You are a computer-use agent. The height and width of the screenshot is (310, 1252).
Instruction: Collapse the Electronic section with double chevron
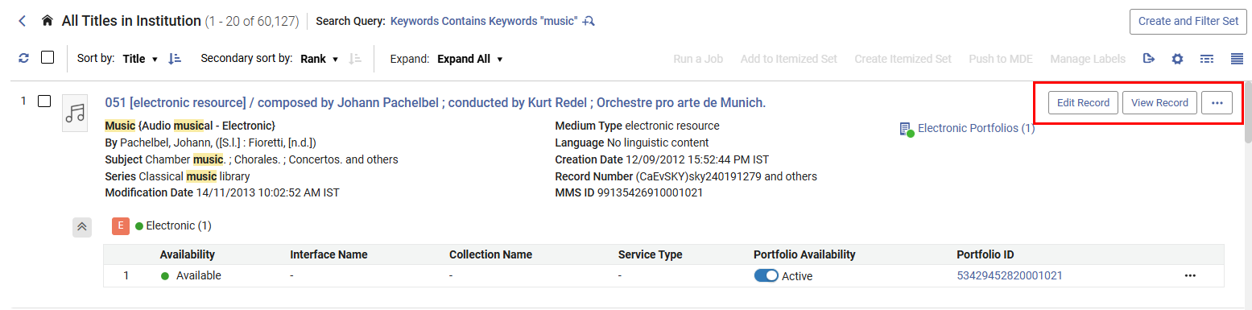(81, 226)
